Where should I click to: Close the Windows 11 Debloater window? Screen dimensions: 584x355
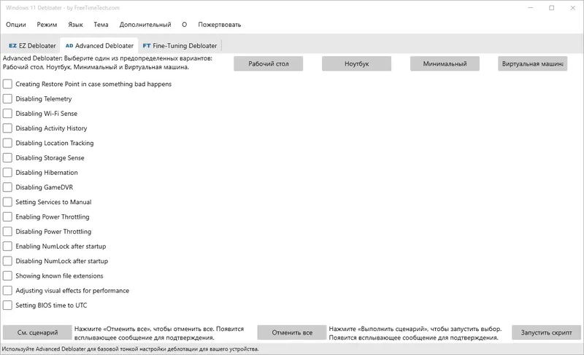click(x=573, y=8)
